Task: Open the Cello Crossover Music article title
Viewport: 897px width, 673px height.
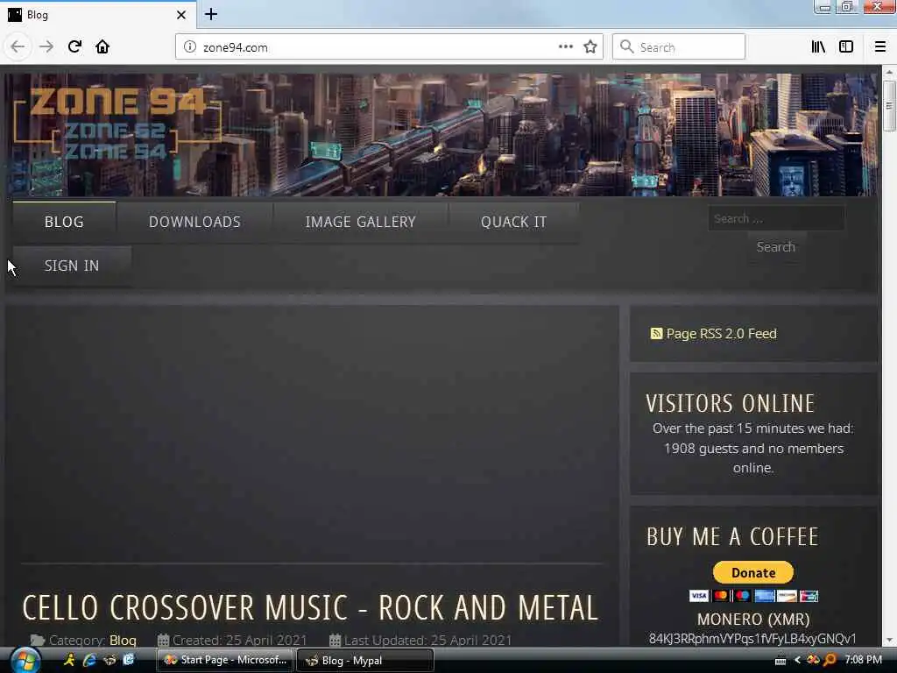Action: [310, 608]
